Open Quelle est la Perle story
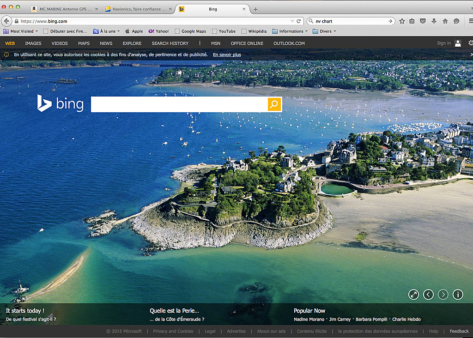The width and height of the screenshot is (473, 338). (x=174, y=311)
